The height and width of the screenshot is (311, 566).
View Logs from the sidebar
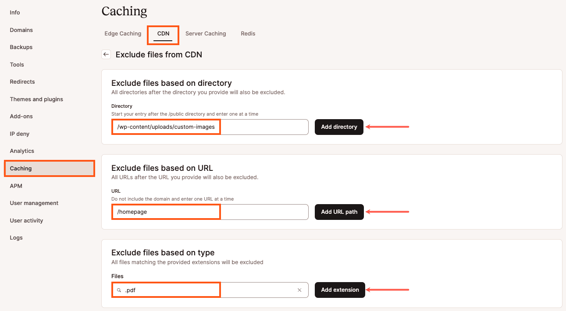click(16, 237)
